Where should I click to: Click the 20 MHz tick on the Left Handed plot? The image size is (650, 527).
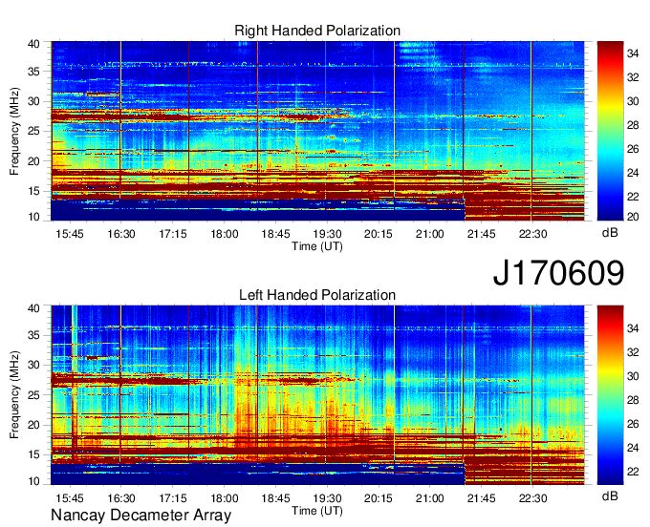[x=33, y=425]
